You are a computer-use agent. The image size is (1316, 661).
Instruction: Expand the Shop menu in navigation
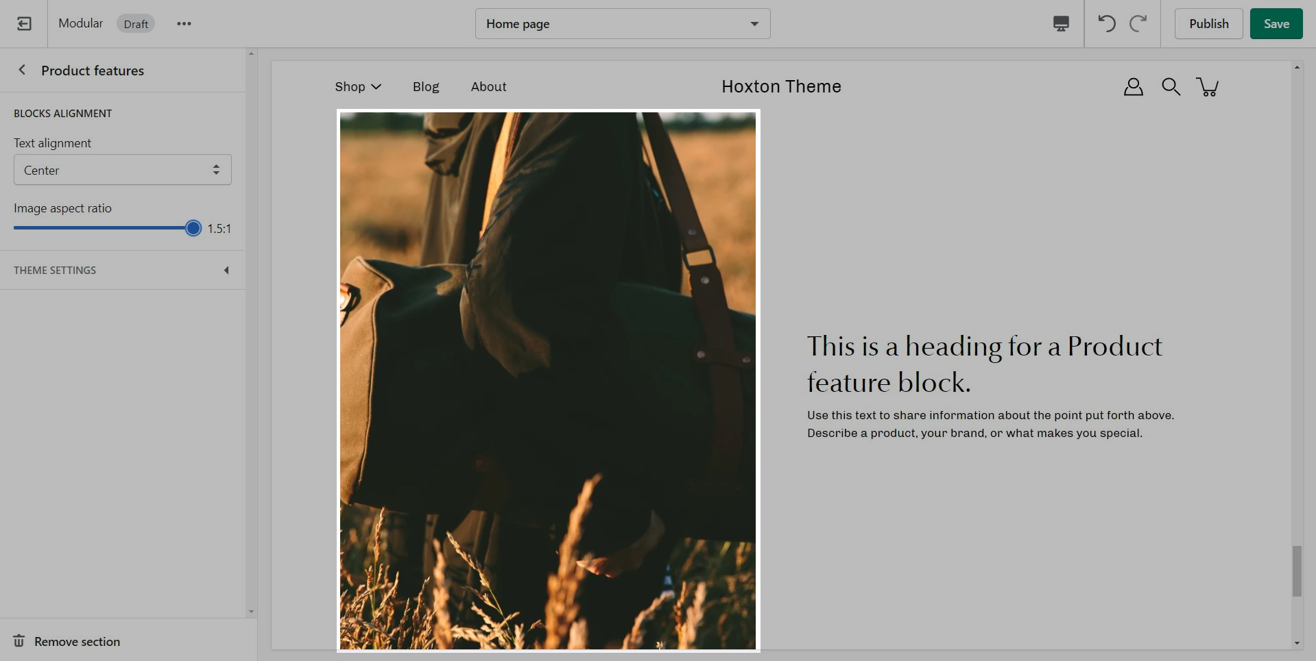click(357, 87)
